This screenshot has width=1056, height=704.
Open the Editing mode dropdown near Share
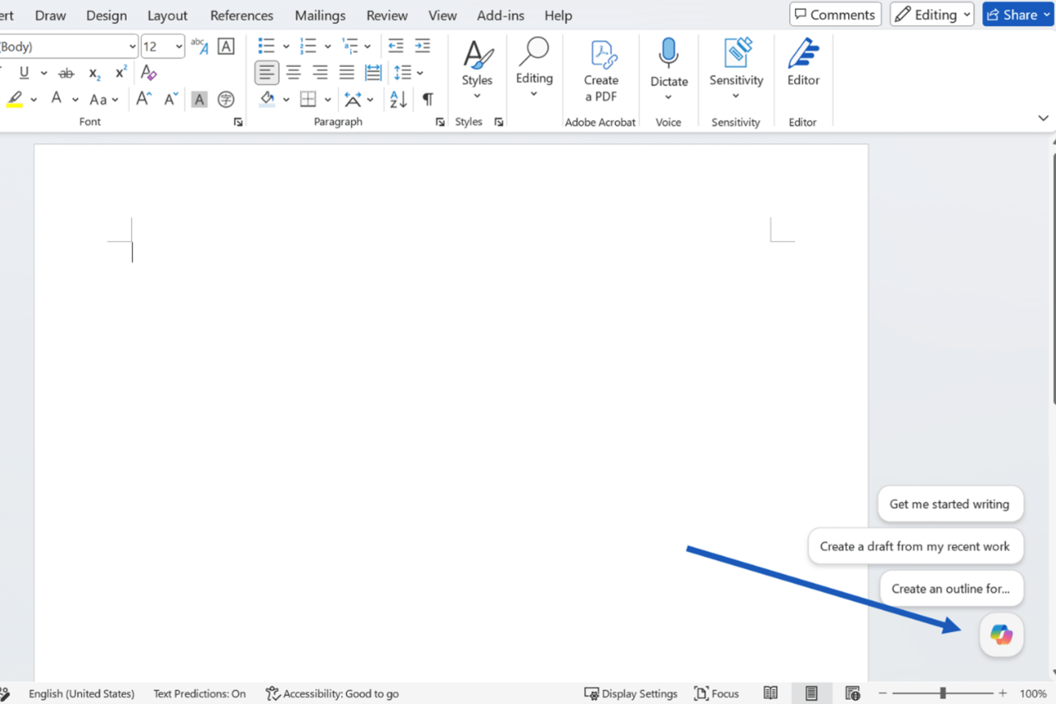coord(932,14)
